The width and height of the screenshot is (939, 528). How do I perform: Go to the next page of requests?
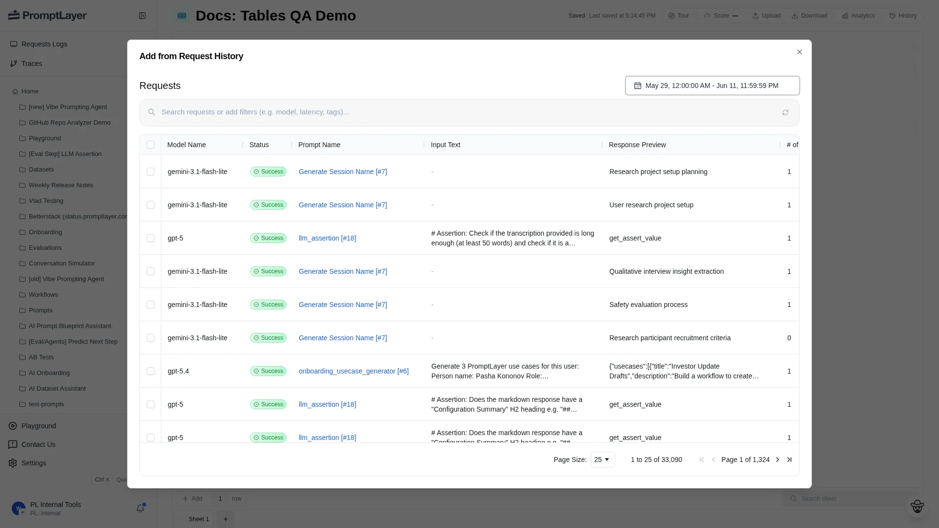click(x=778, y=460)
